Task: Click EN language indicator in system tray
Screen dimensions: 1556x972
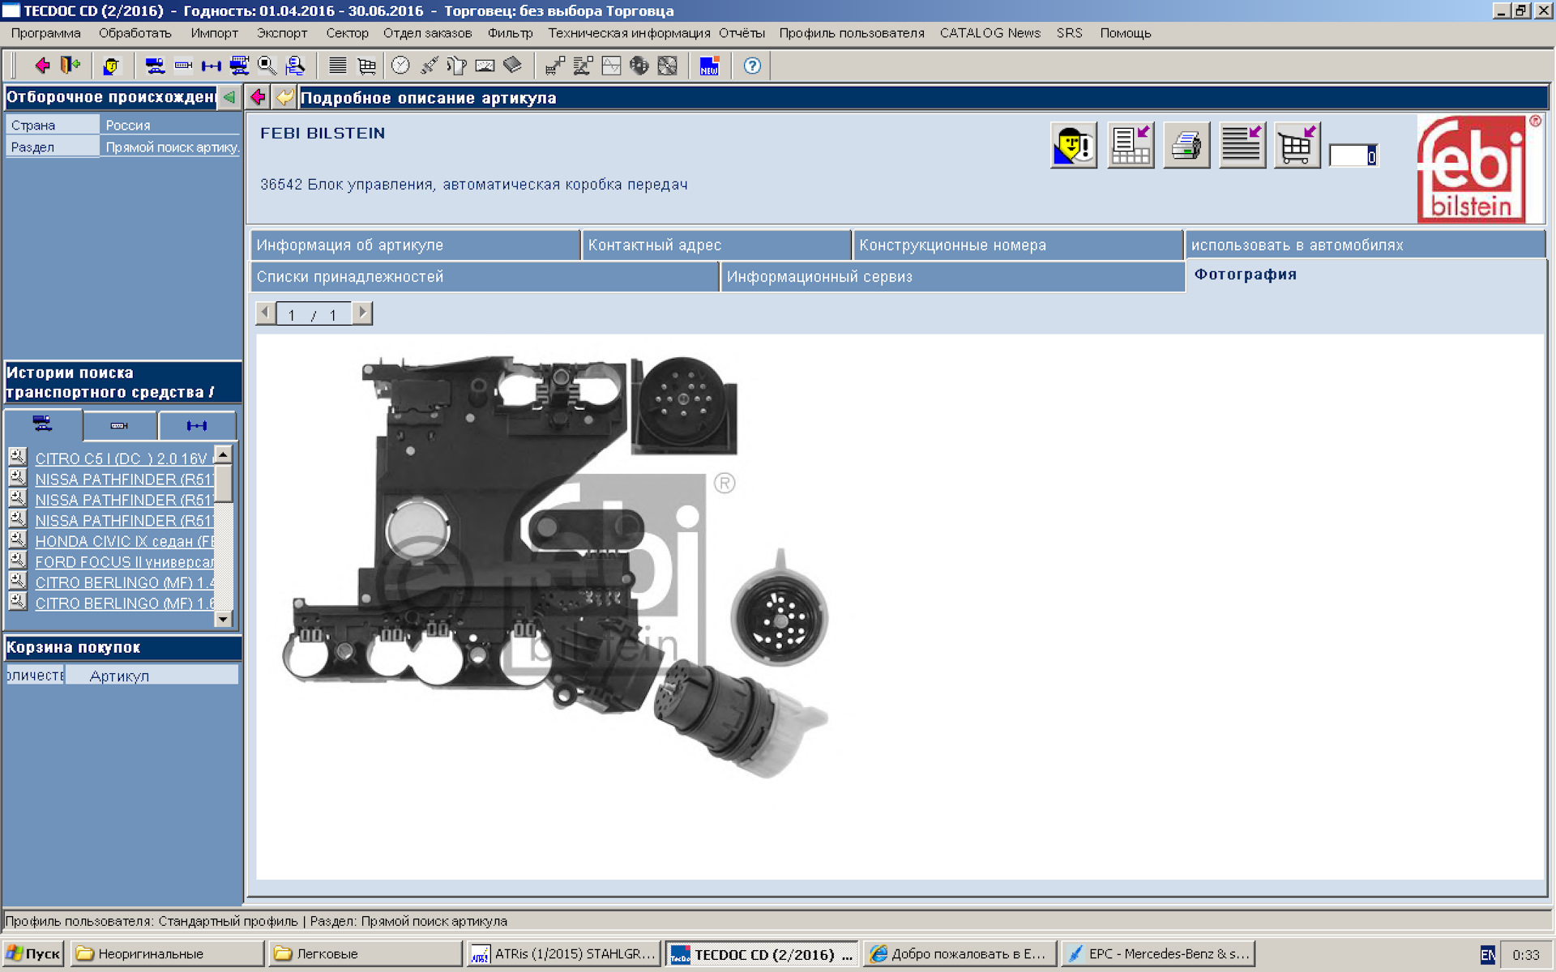Action: click(1488, 954)
